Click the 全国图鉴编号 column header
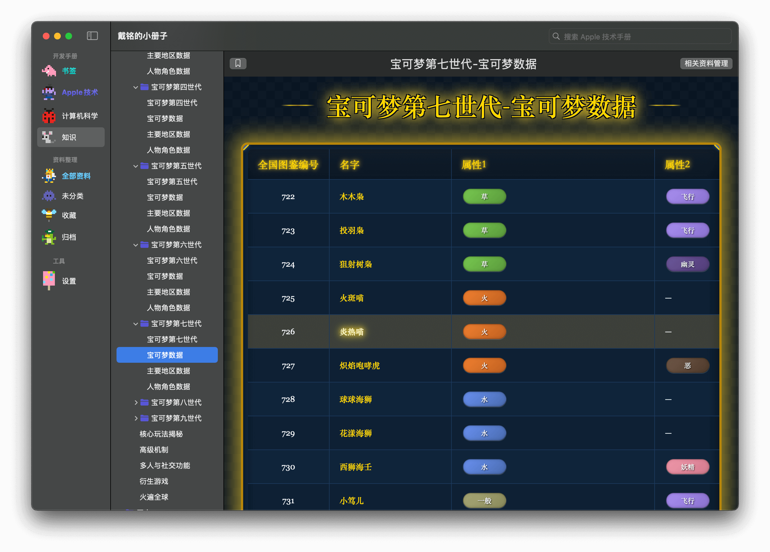The image size is (770, 552). click(288, 165)
